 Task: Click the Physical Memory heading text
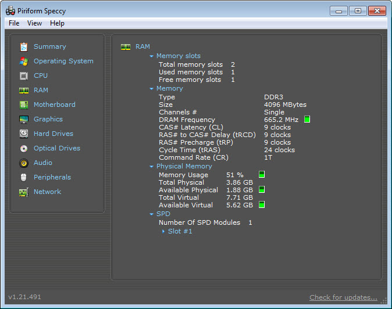(184, 166)
